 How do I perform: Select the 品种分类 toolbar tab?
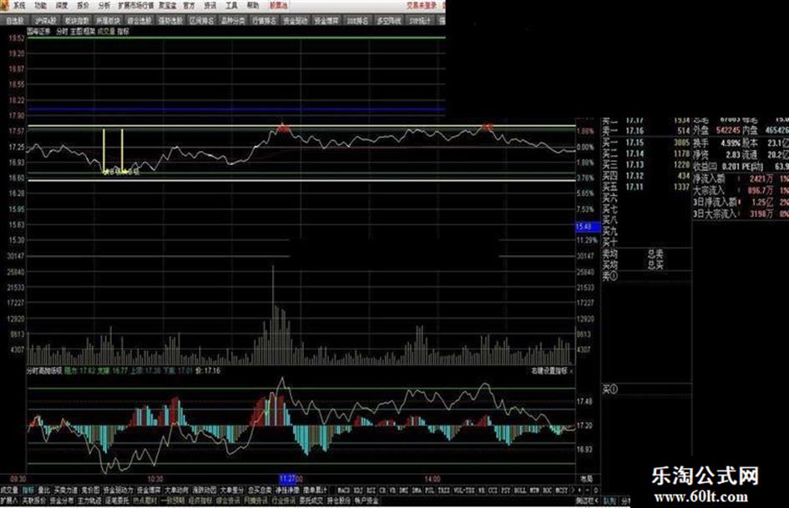click(x=232, y=21)
